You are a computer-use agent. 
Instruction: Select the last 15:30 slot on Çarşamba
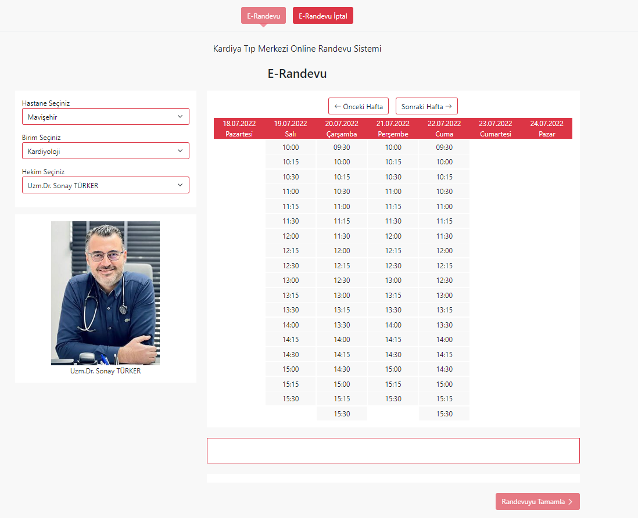click(342, 413)
